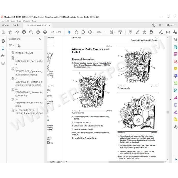The image size is (178, 178).
Task: Expand the bookmarks options menu dropdown
Action: (x=12, y=46)
